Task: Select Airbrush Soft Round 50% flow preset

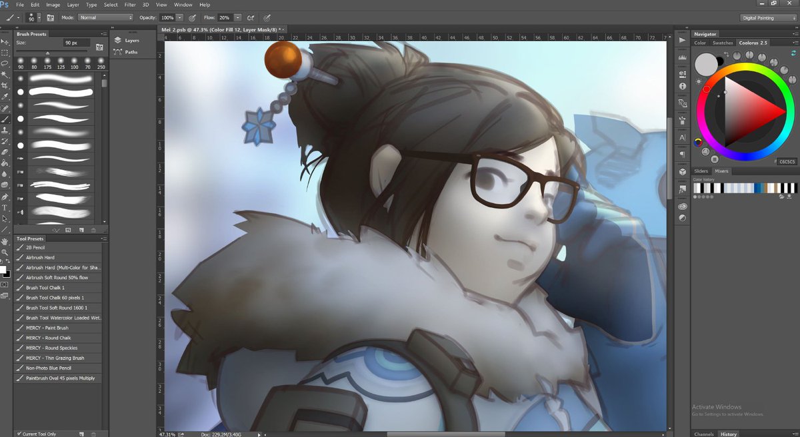Action: tap(59, 277)
